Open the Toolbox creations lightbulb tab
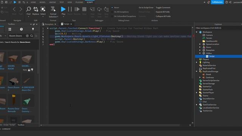 pos(33,29)
